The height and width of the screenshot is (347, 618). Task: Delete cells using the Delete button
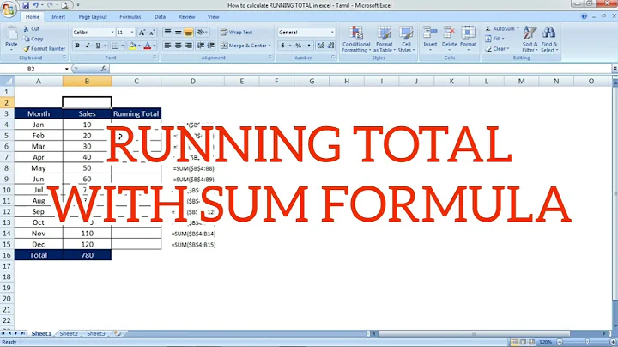pos(449,39)
